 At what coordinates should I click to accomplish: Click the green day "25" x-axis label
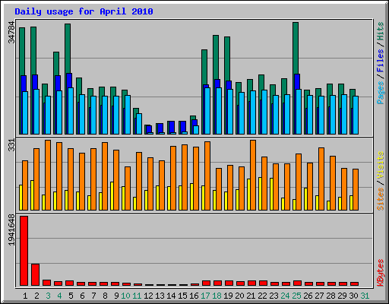click(296, 296)
